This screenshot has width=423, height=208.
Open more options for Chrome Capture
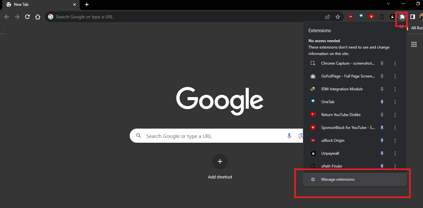tap(395, 63)
